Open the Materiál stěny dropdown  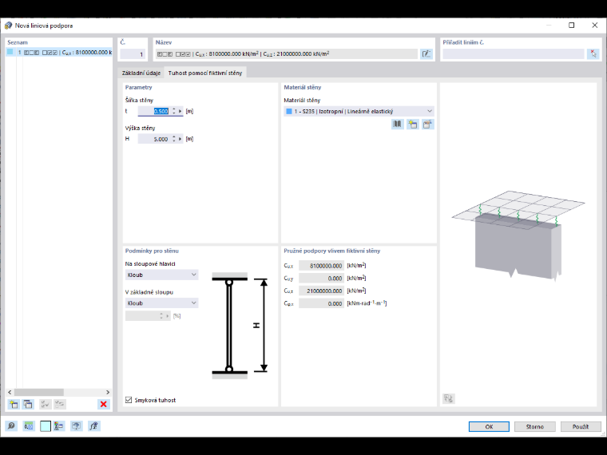coord(359,111)
